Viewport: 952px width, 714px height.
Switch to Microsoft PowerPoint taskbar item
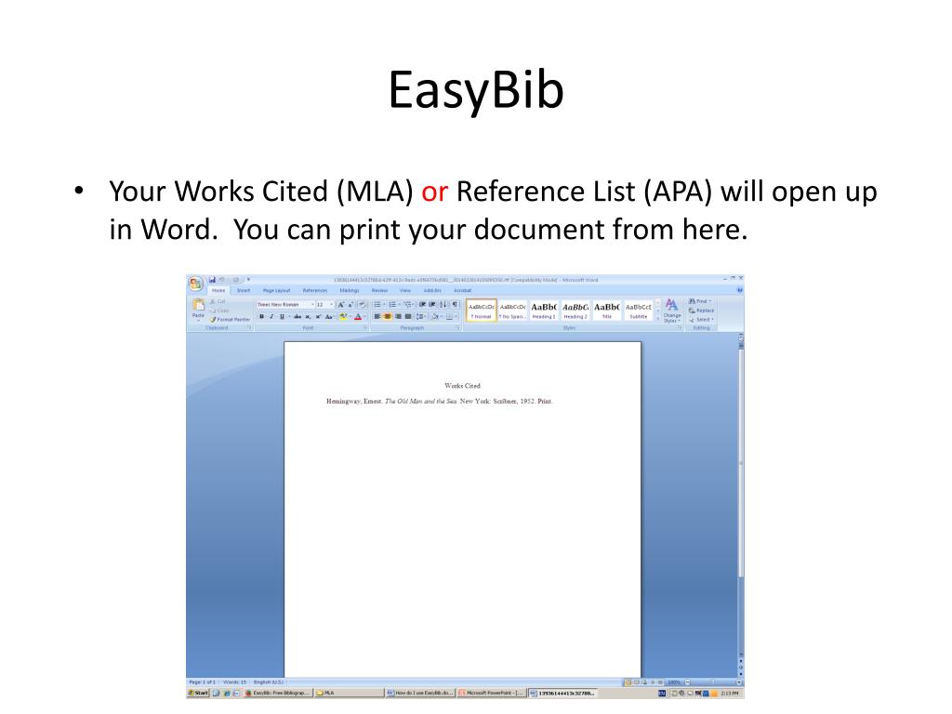click(x=491, y=693)
